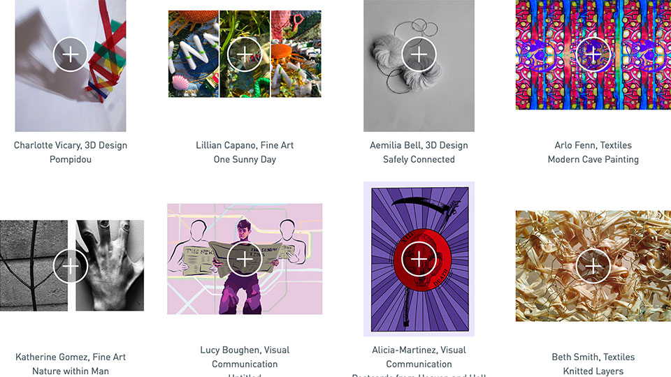The width and height of the screenshot is (671, 377).
Task: Expand Safely Connected image with plus icon
Action: pos(419,54)
